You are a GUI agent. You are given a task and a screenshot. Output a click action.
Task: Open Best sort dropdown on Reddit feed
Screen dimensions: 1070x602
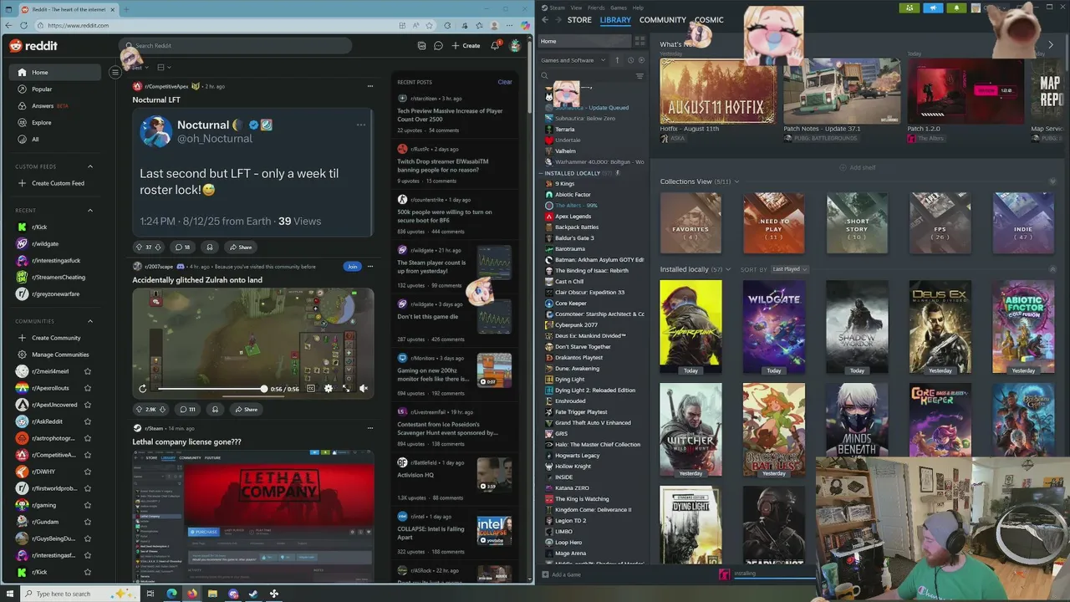point(139,67)
